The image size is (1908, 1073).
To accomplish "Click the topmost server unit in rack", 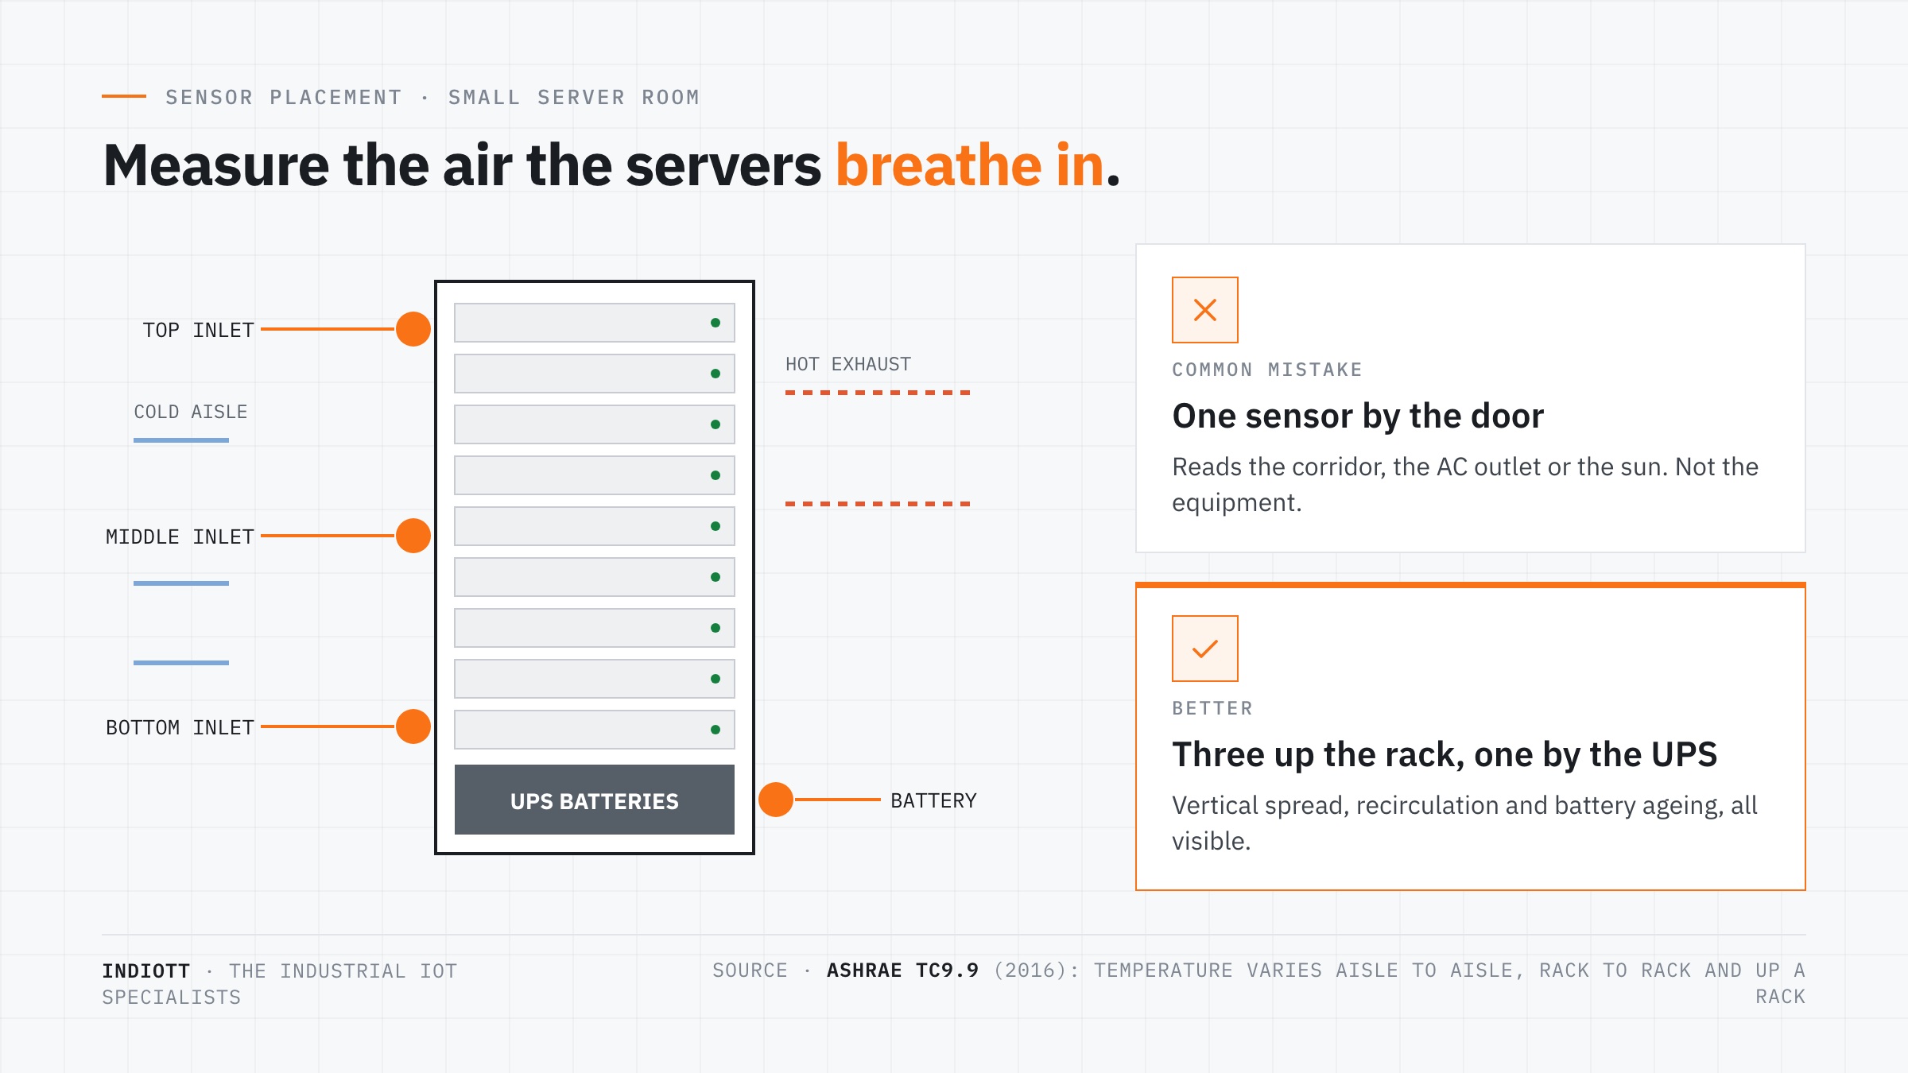I will point(595,323).
